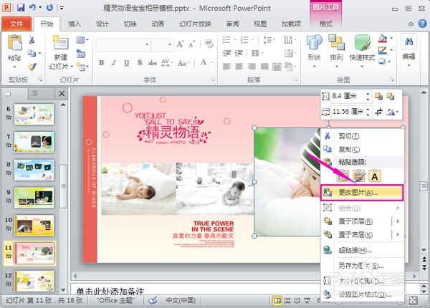
Task: Choose Hyperlink in the context menu
Action: (362, 250)
